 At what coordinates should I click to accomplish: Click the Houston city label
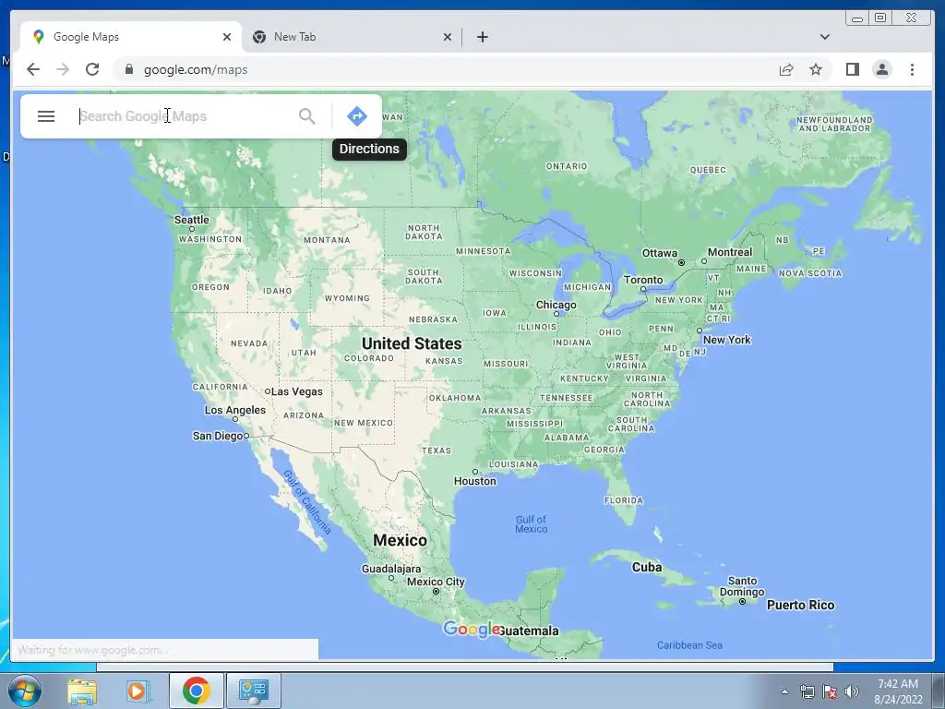(475, 481)
